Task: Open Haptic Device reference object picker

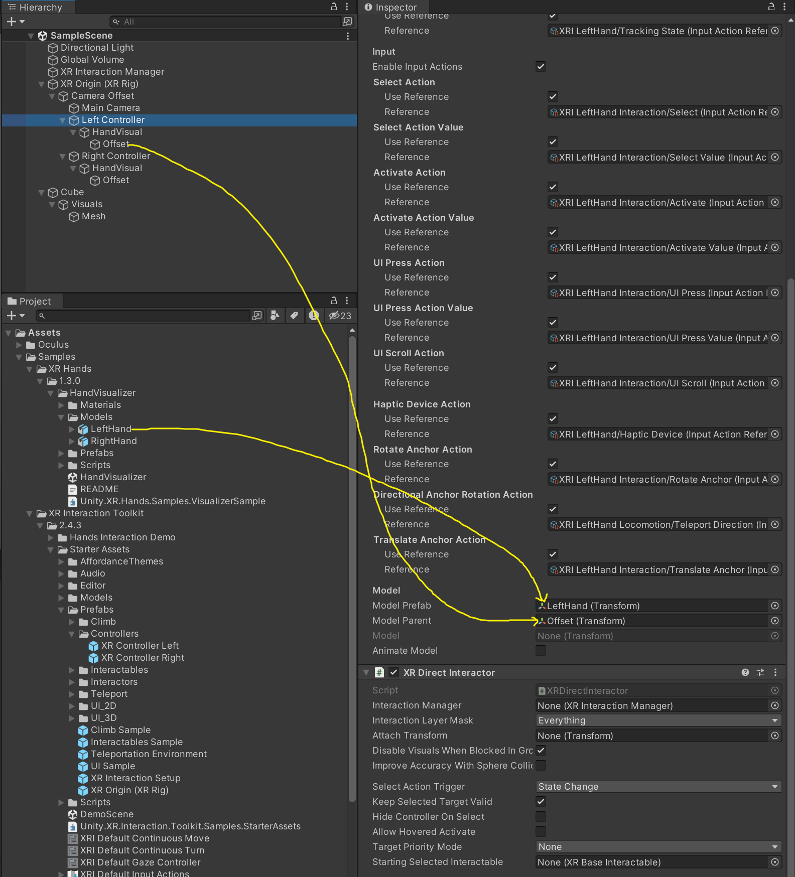Action: point(775,434)
